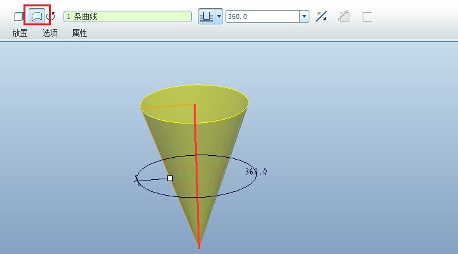Click the '1 条曲线' axis collector field
Image resolution: width=458 pixels, height=254 pixels.
(x=128, y=16)
